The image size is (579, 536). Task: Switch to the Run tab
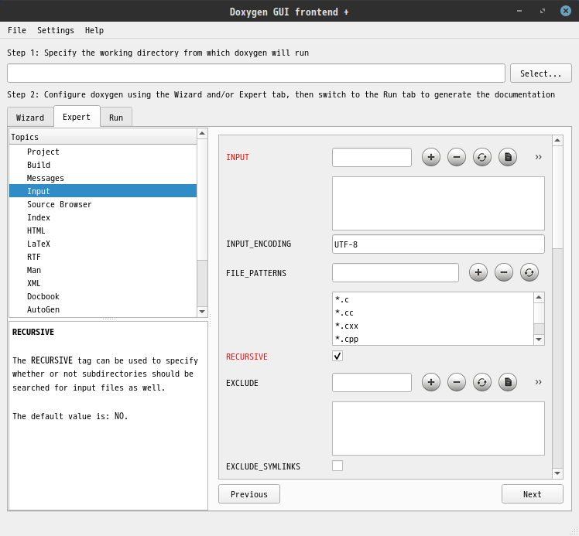click(116, 118)
